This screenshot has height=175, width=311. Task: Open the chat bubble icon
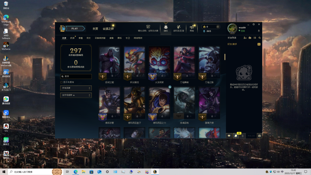[229, 136]
